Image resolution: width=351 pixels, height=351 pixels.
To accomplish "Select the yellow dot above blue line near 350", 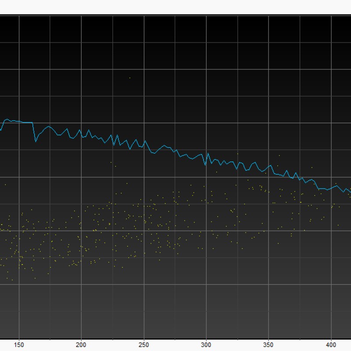I will [279, 155].
